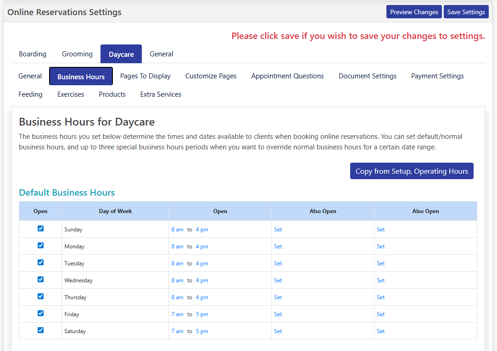Set Tuesday's second Also Open hours
The image size is (497, 351).
tap(381, 263)
